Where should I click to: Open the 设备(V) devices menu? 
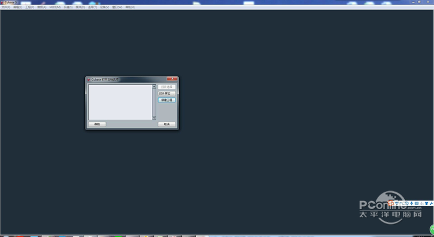pyautogui.click(x=105, y=7)
